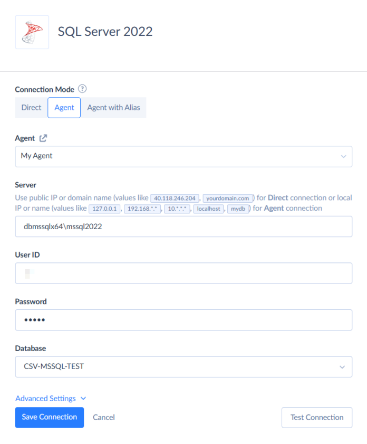Click the Server input containing dbmssqlx64\mssql2022

183,226
